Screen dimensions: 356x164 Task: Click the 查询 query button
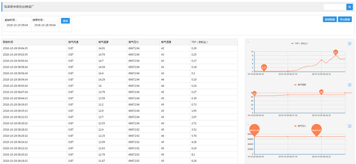pos(66,21)
